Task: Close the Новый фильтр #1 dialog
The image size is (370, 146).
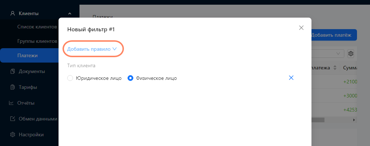Action: point(301,28)
